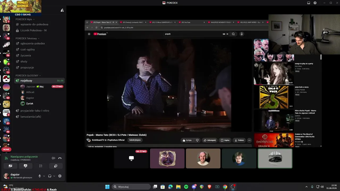
Task: Open Spotify from the taskbar
Action: point(186,187)
